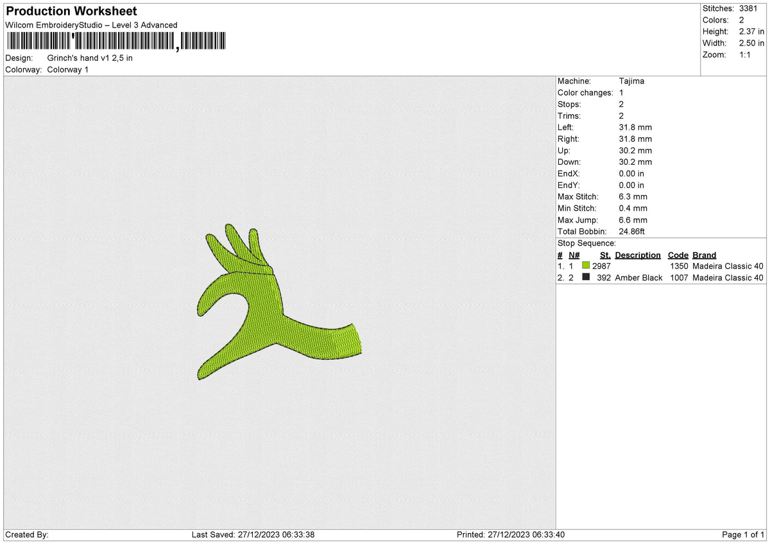Image resolution: width=770 pixels, height=544 pixels.
Task: Click the barcode in the header
Action: click(x=116, y=42)
